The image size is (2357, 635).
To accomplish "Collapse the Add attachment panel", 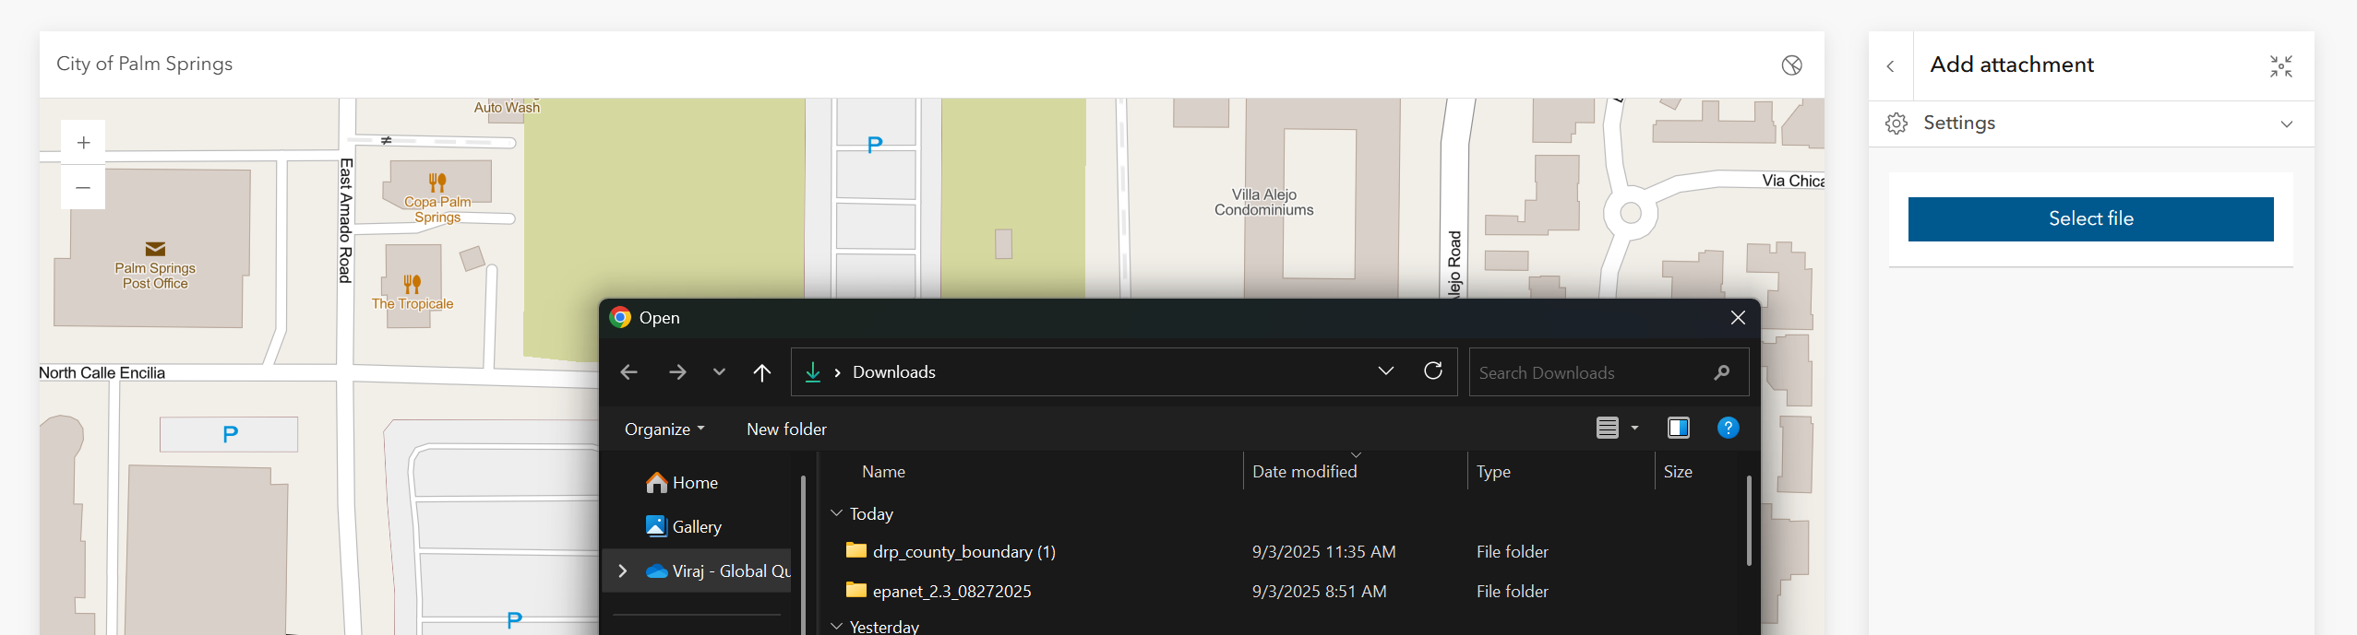I will pos(2281,66).
